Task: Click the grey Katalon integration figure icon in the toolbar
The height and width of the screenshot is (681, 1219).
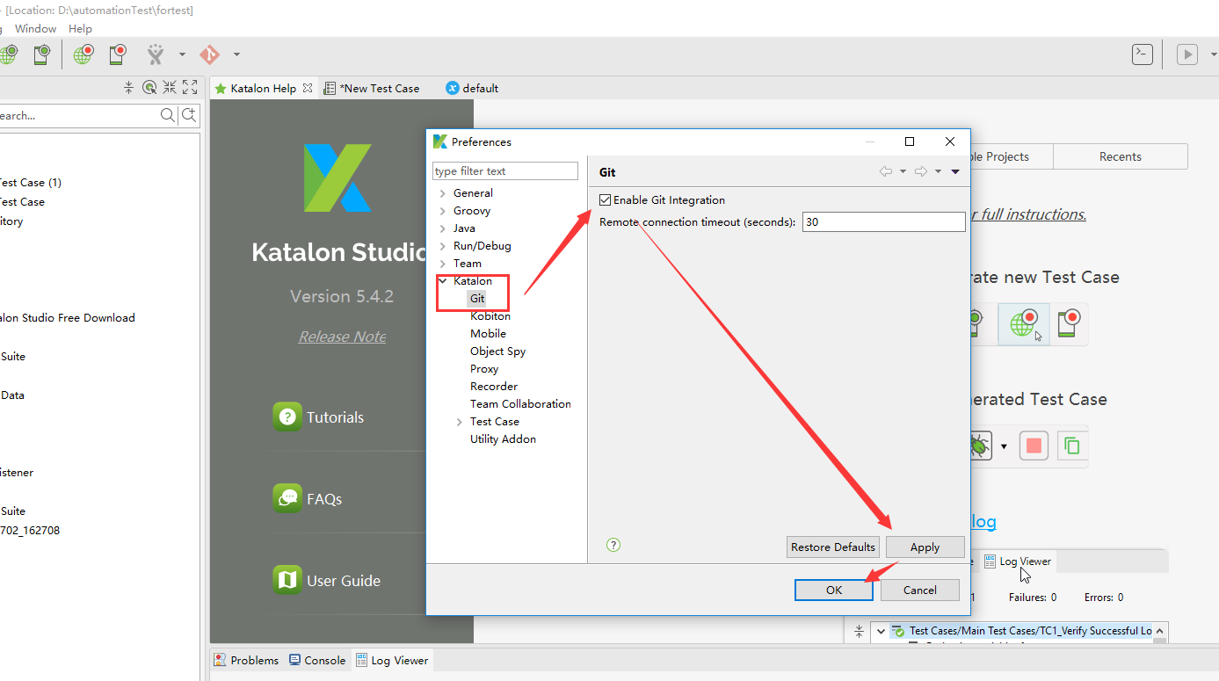Action: click(156, 54)
